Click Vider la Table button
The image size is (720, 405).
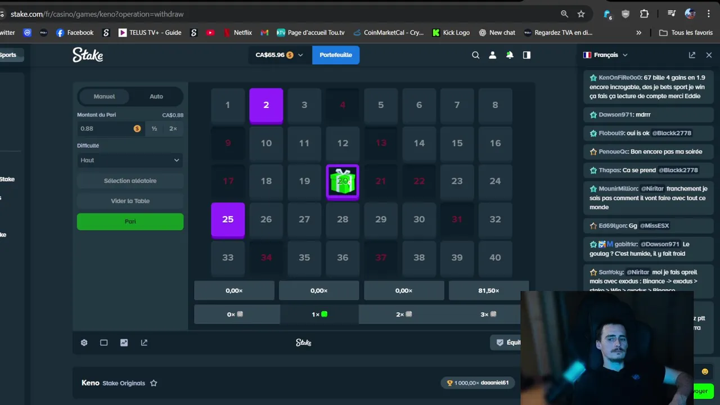click(x=130, y=201)
